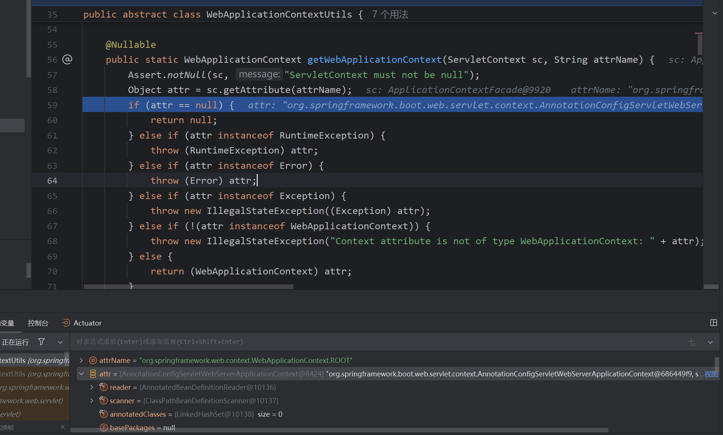Close the switch frames hint bar
Image resolution: width=723 pixels, height=435 pixels.
point(62,426)
